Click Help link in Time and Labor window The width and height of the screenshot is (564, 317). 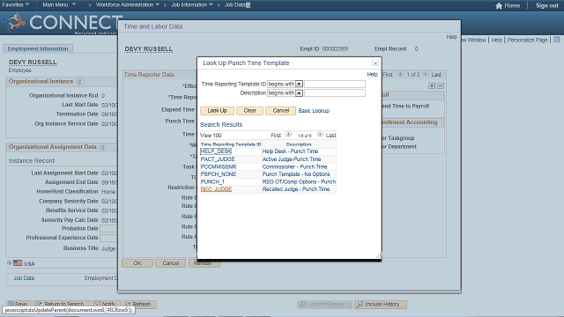[x=452, y=37]
